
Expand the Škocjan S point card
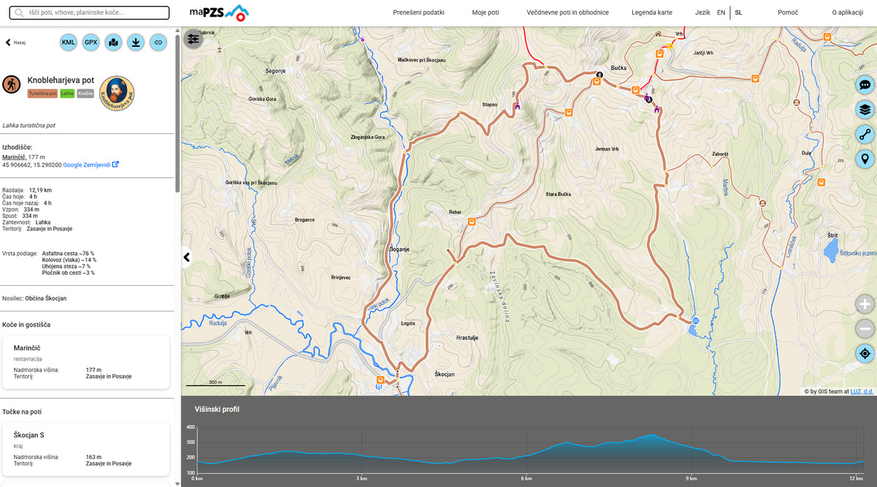click(x=86, y=449)
